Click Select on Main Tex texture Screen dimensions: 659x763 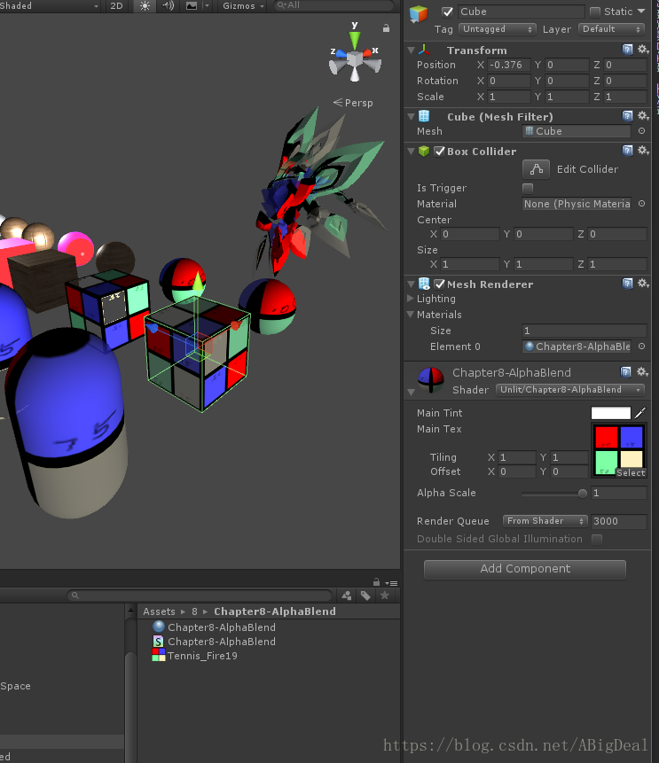631,472
